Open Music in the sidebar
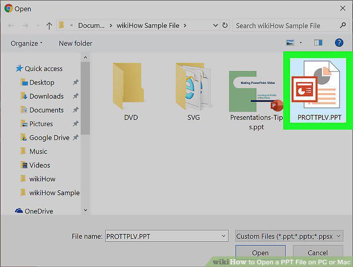Image resolution: width=353 pixels, height=267 pixels. coord(34,151)
